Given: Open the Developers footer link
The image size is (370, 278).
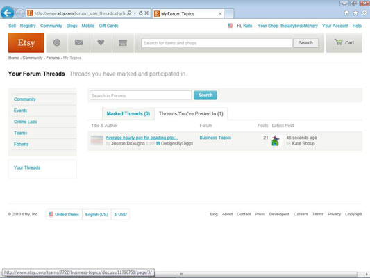Looking at the screenshot, I should click(x=279, y=214).
